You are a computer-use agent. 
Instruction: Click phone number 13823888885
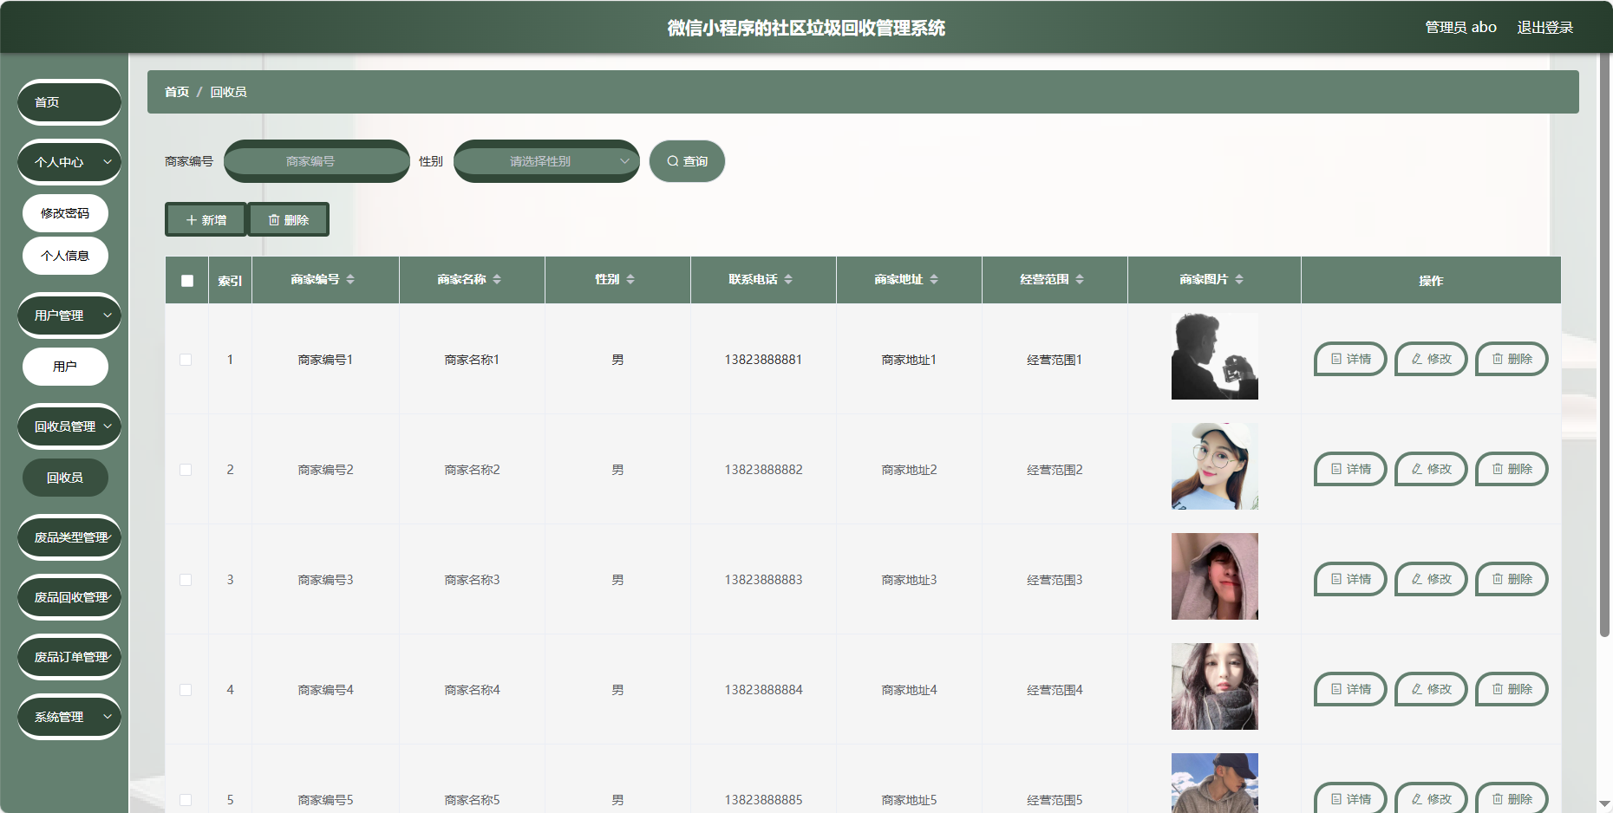point(763,800)
